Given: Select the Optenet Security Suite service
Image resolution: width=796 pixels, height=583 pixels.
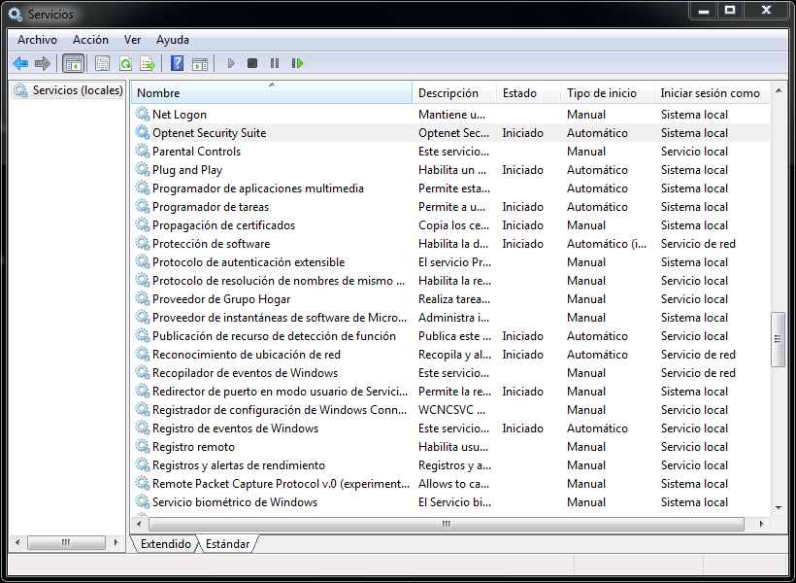Looking at the screenshot, I should click(x=209, y=133).
